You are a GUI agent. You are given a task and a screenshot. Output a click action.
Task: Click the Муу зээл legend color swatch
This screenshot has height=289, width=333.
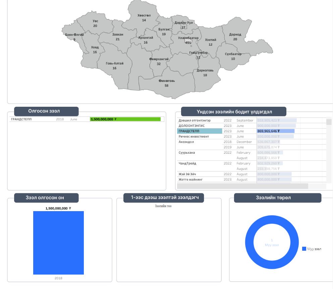304,249
